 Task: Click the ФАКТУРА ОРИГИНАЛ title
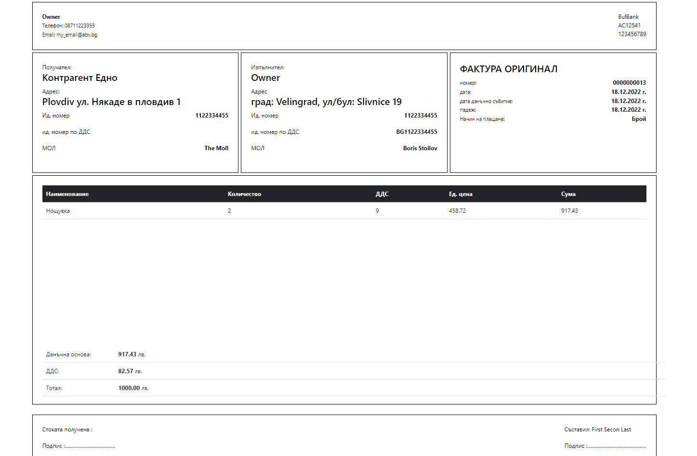tap(508, 68)
